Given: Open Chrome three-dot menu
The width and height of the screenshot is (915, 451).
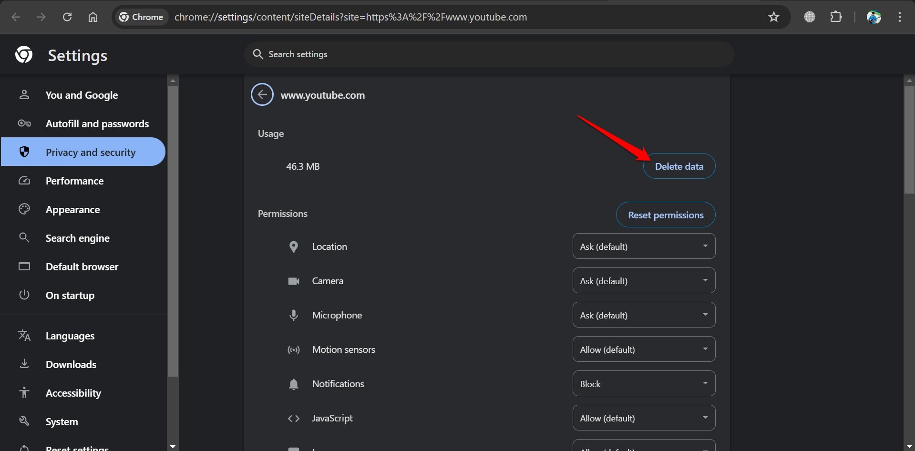Looking at the screenshot, I should pos(900,17).
